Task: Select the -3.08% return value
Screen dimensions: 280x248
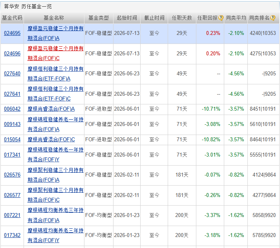Action: [x=212, y=124]
